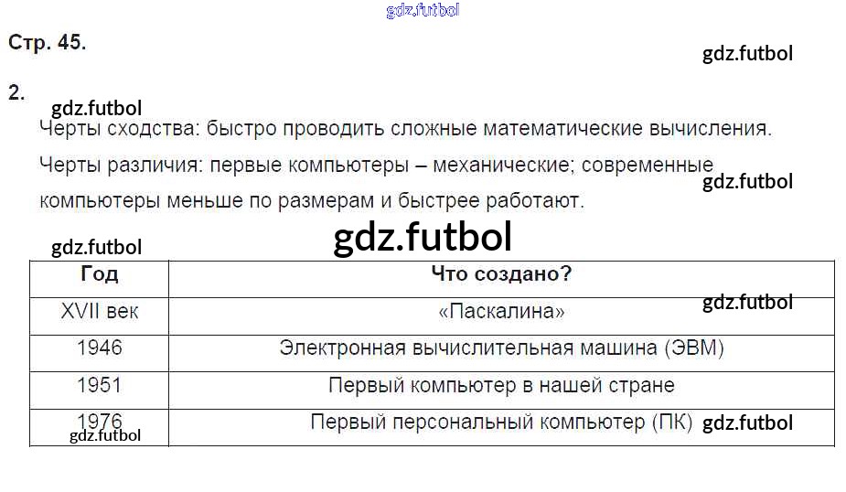Viewport: 846px width, 492px height.
Task: Click 'Первый персональный компьютер (ПК)' cell
Action: click(501, 422)
